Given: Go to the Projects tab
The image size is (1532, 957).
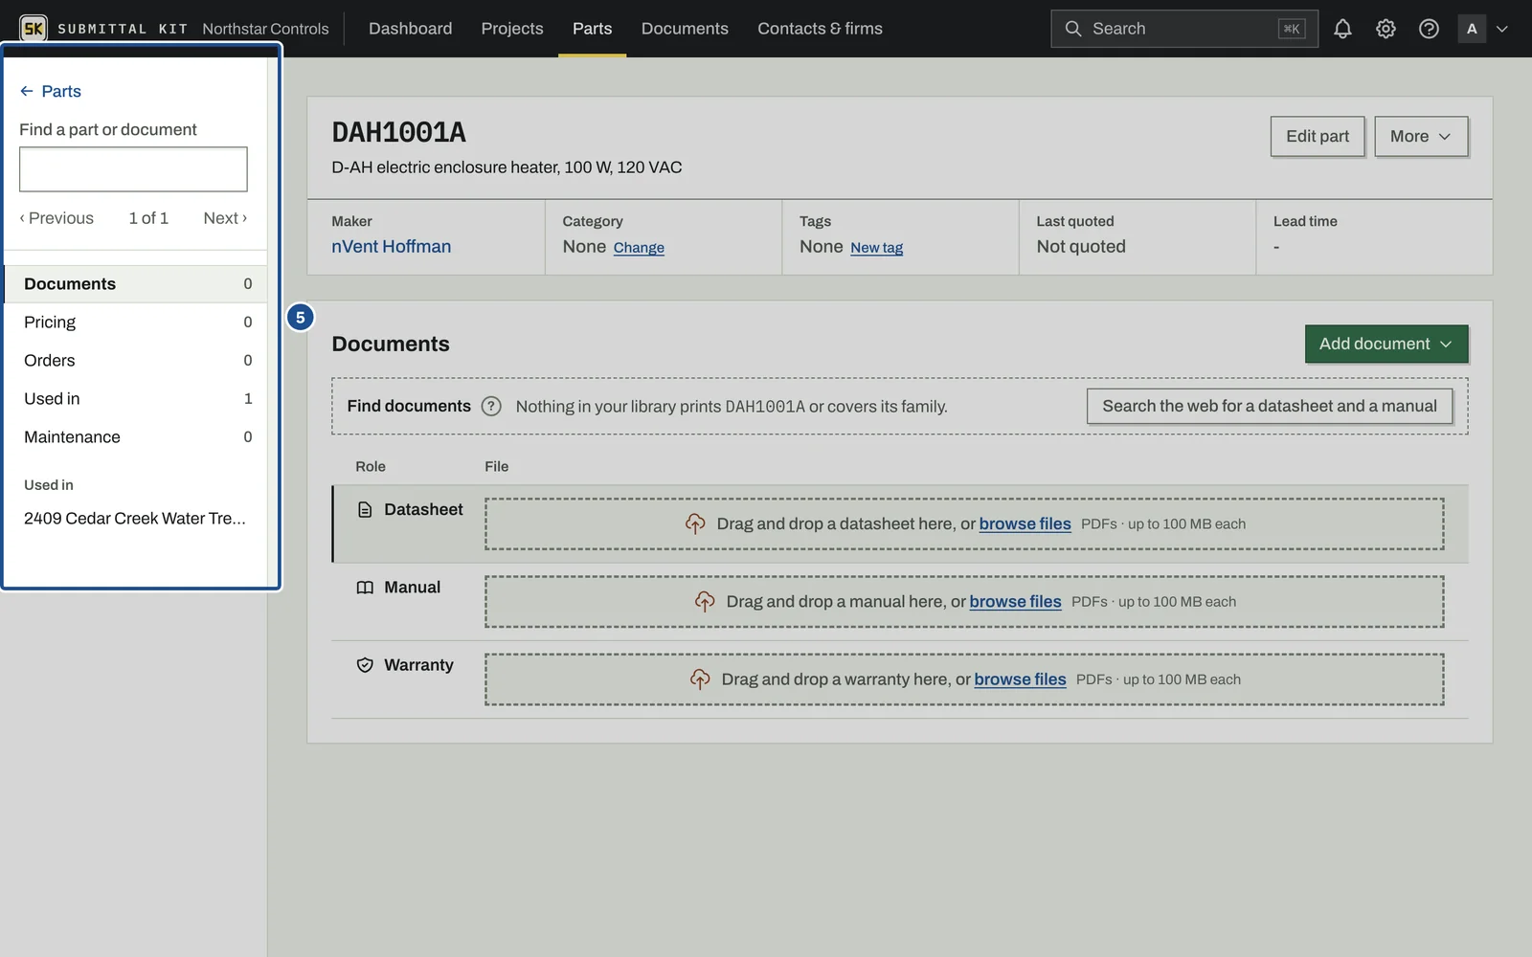Looking at the screenshot, I should (x=512, y=29).
